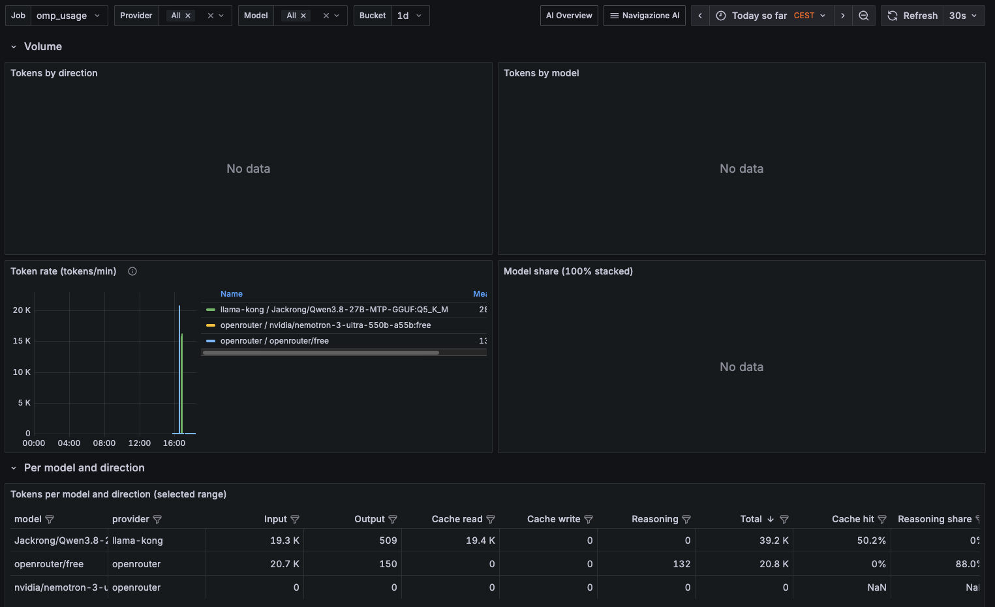Filter the Reasoning column
The width and height of the screenshot is (995, 607).
coord(686,520)
